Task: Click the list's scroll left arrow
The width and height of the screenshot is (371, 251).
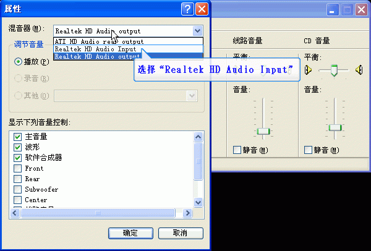Action: pyautogui.click(x=15, y=213)
